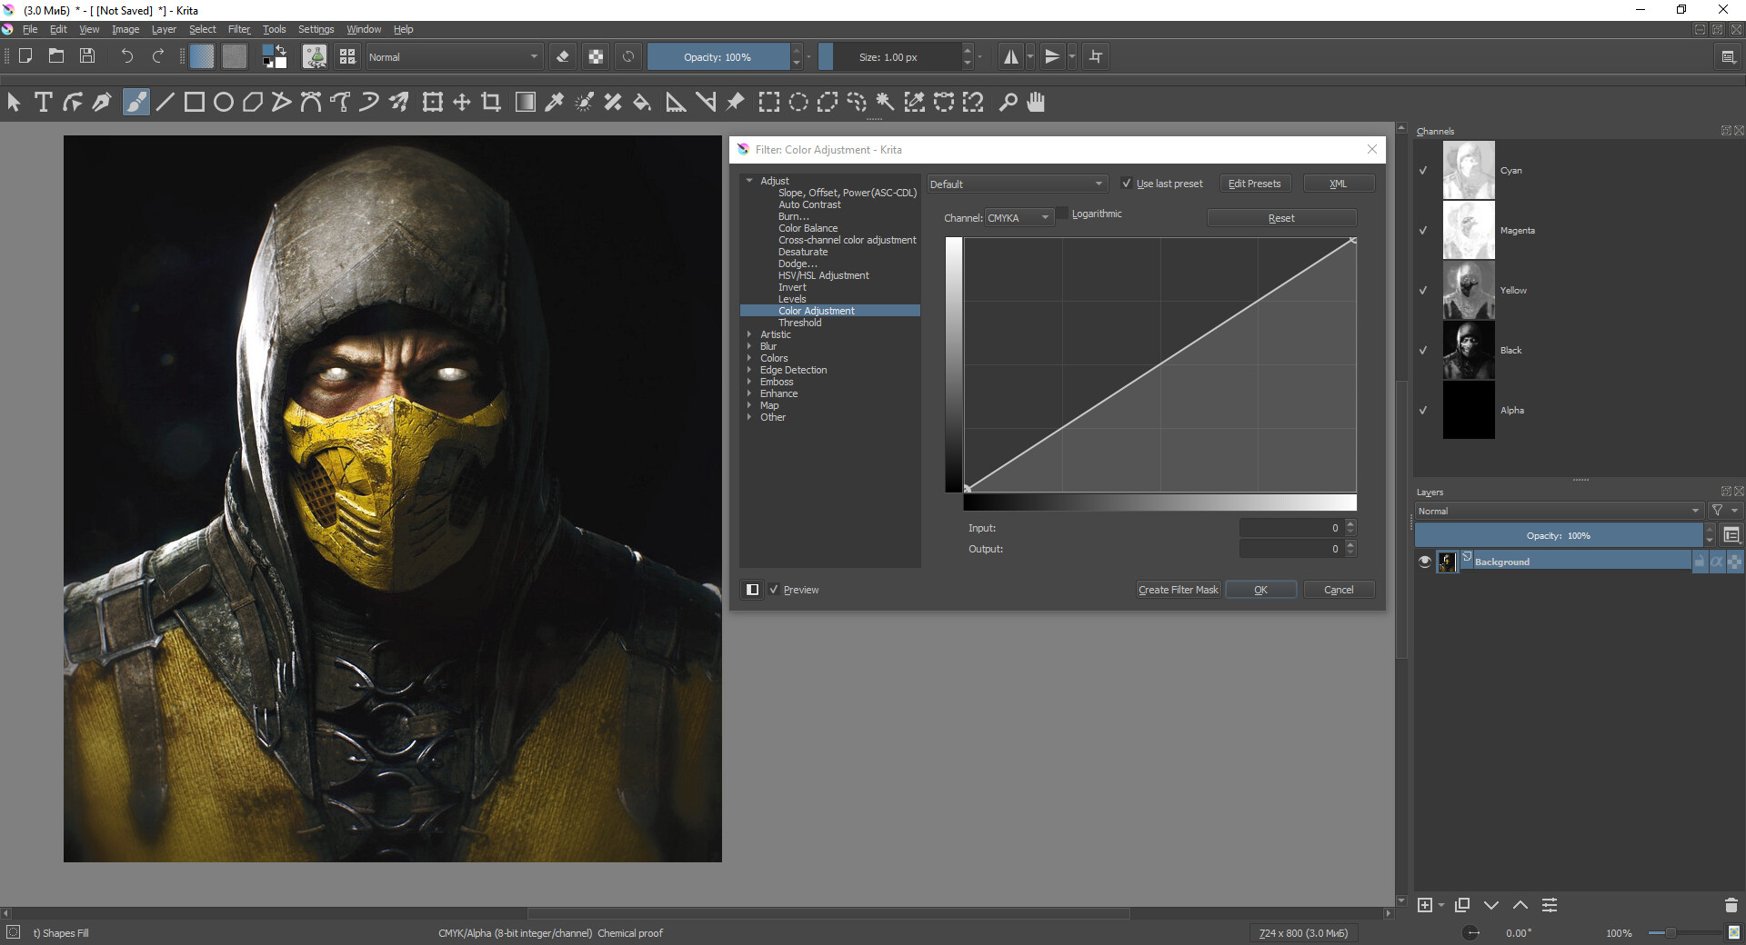Select the Crop tool
Screen dimensions: 1746x945
coord(492,103)
